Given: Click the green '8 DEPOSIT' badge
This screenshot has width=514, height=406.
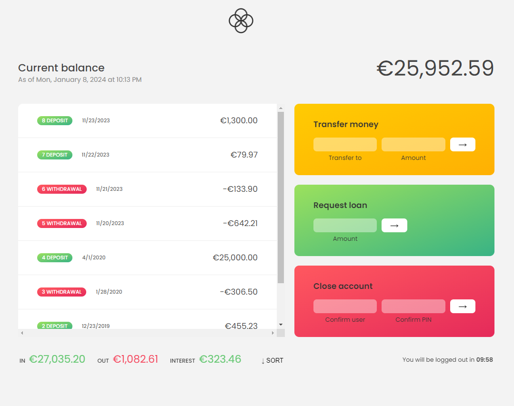Looking at the screenshot, I should click(x=54, y=120).
